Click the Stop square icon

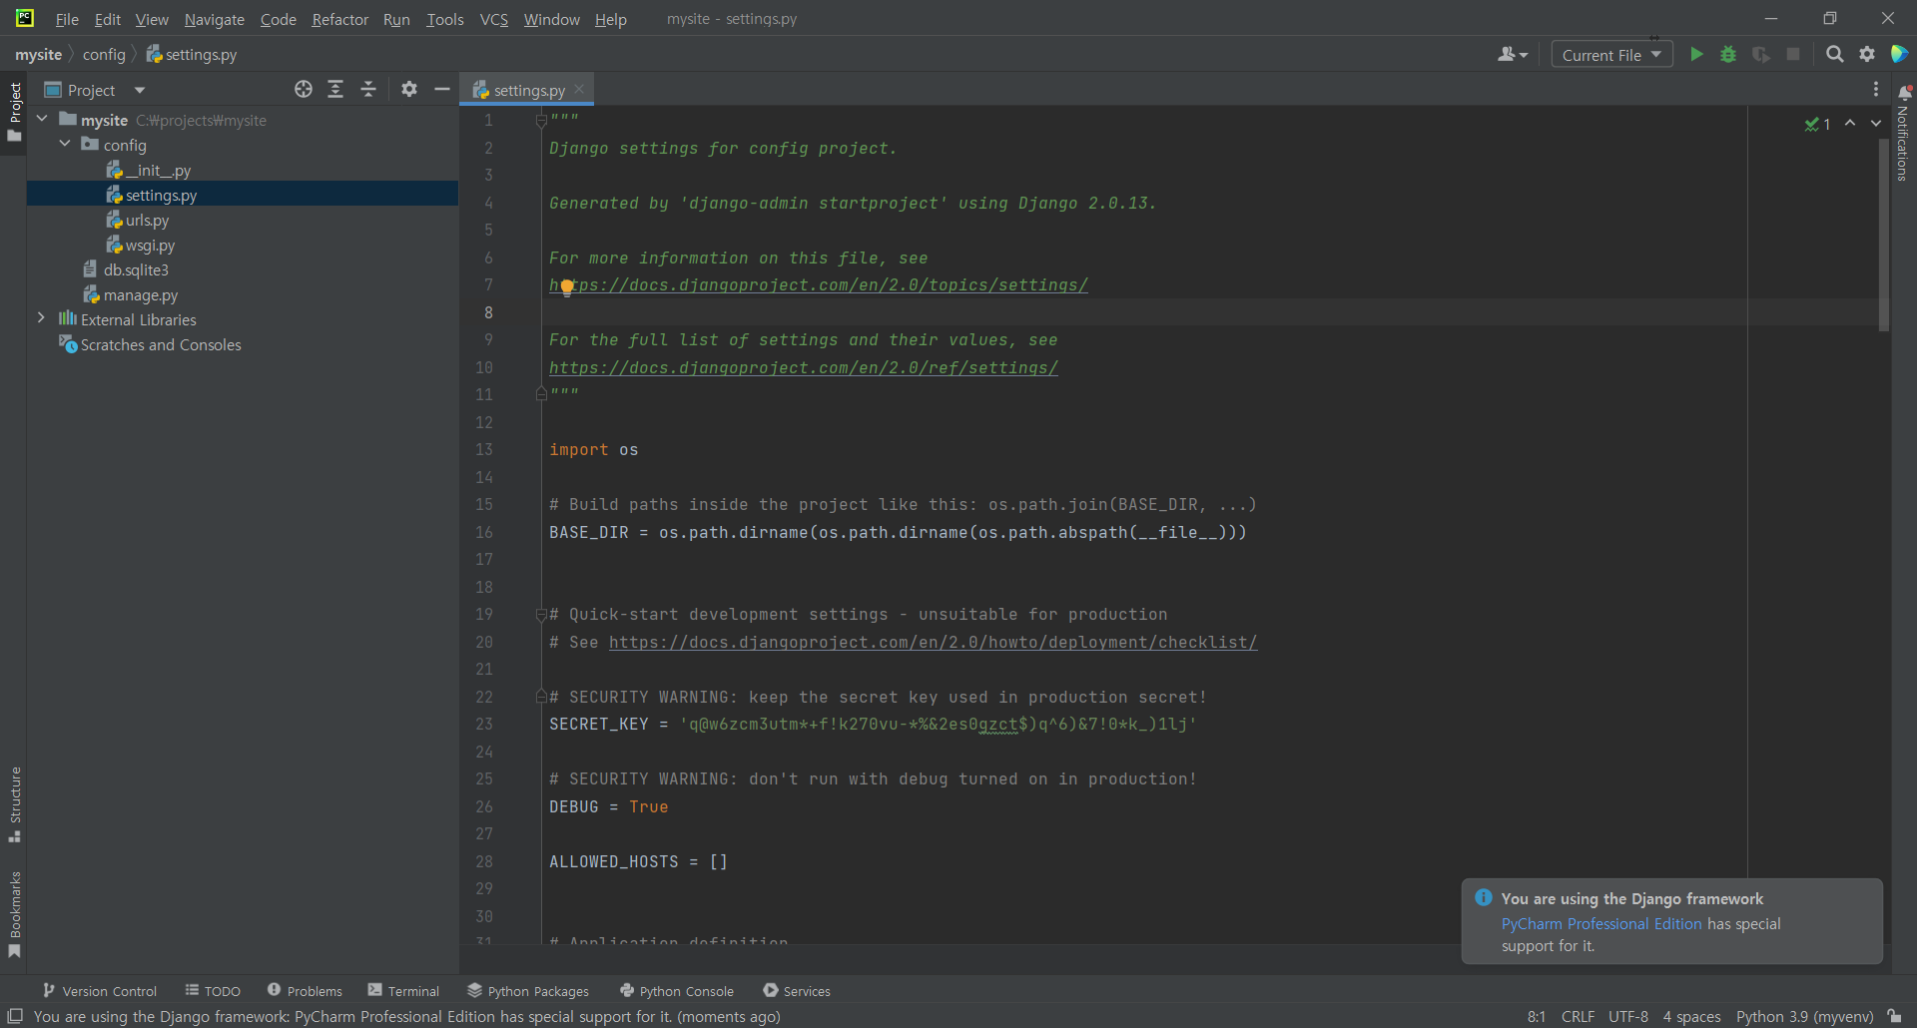(1793, 54)
